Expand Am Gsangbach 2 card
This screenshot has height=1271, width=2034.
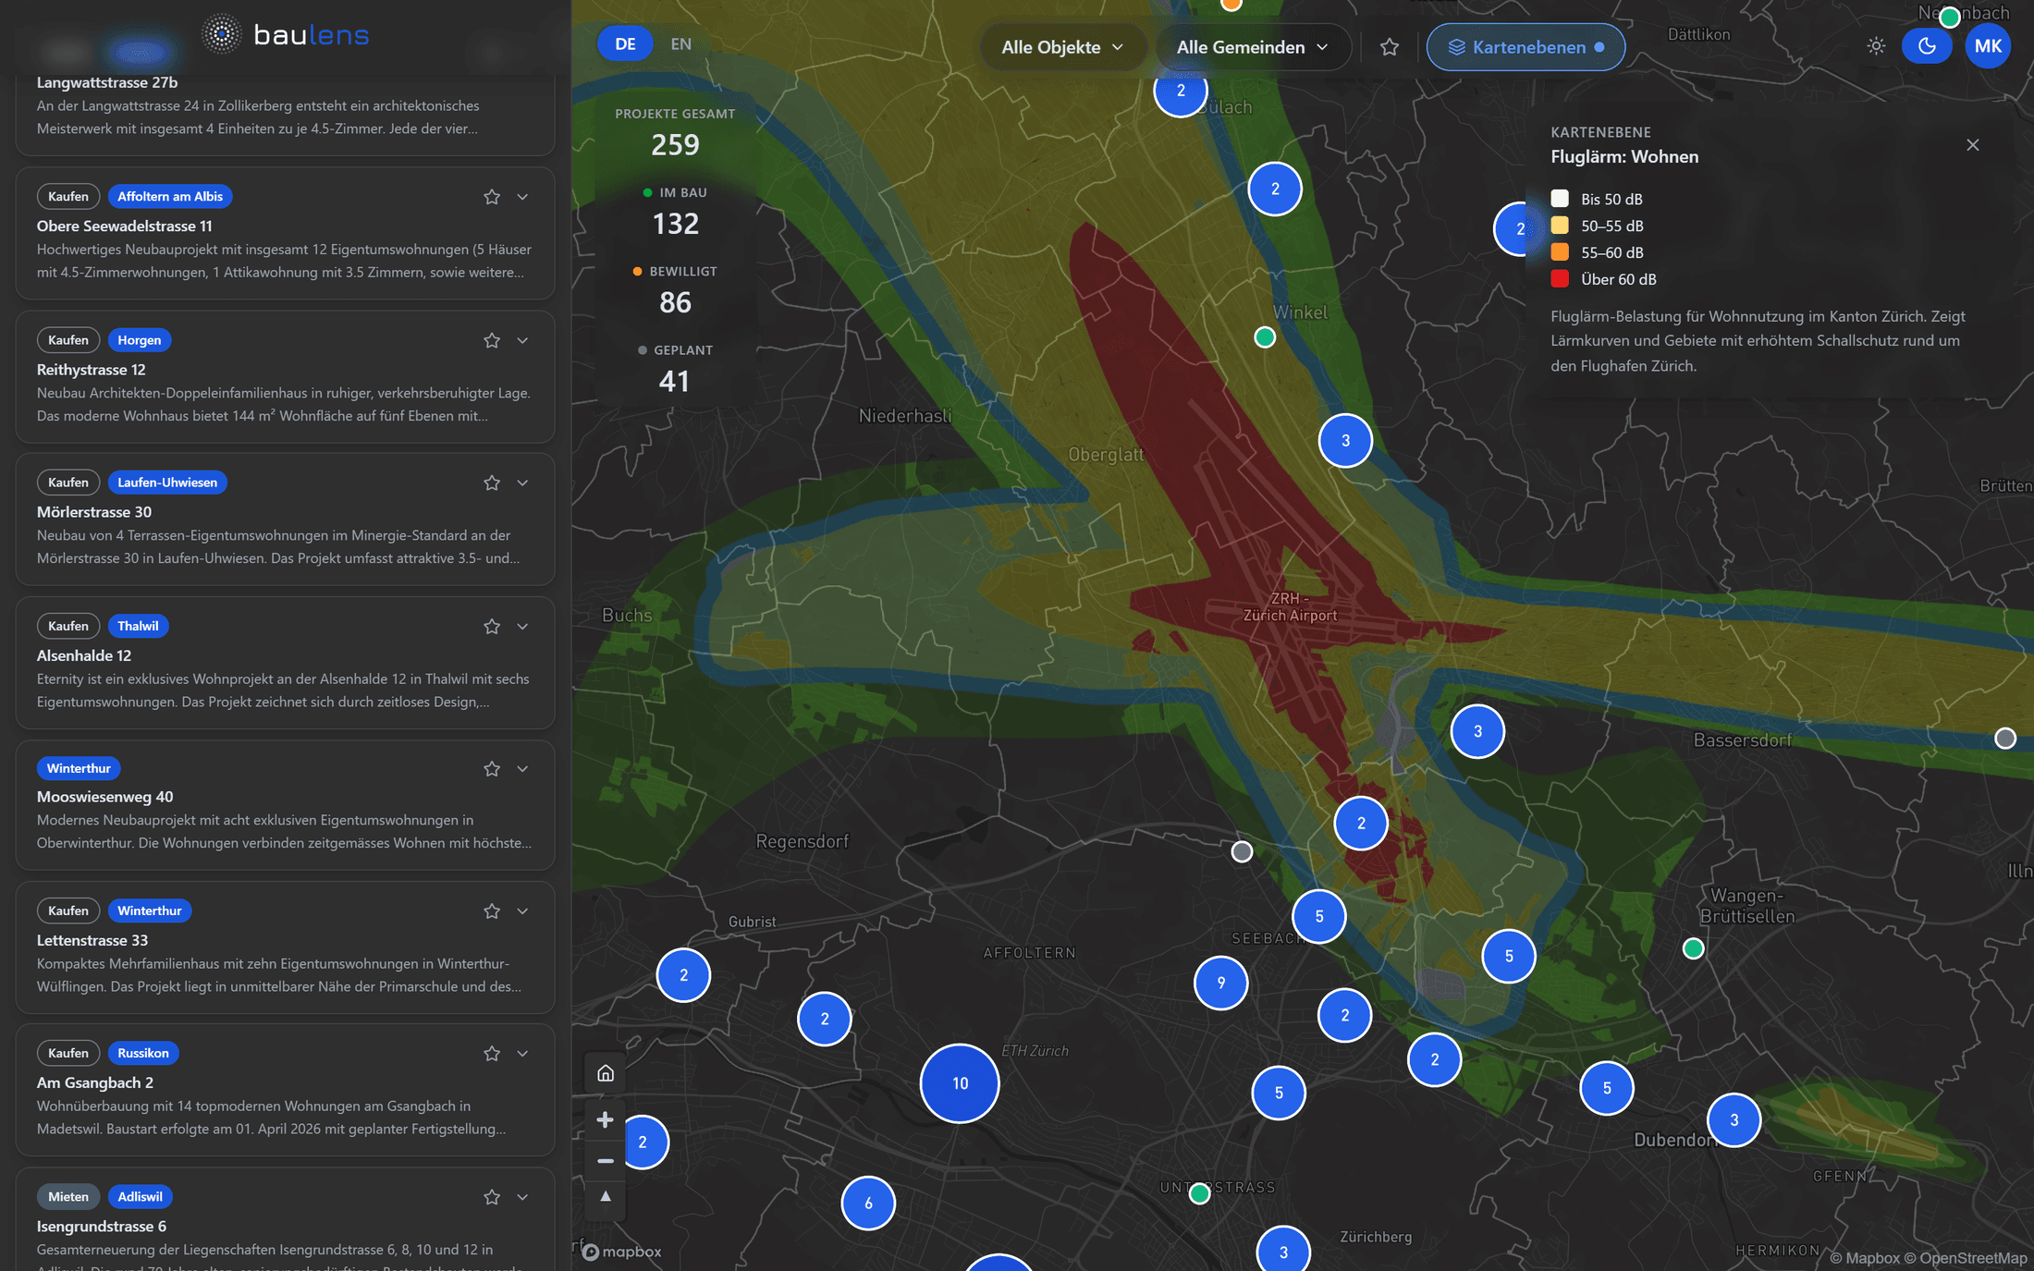point(523,1053)
